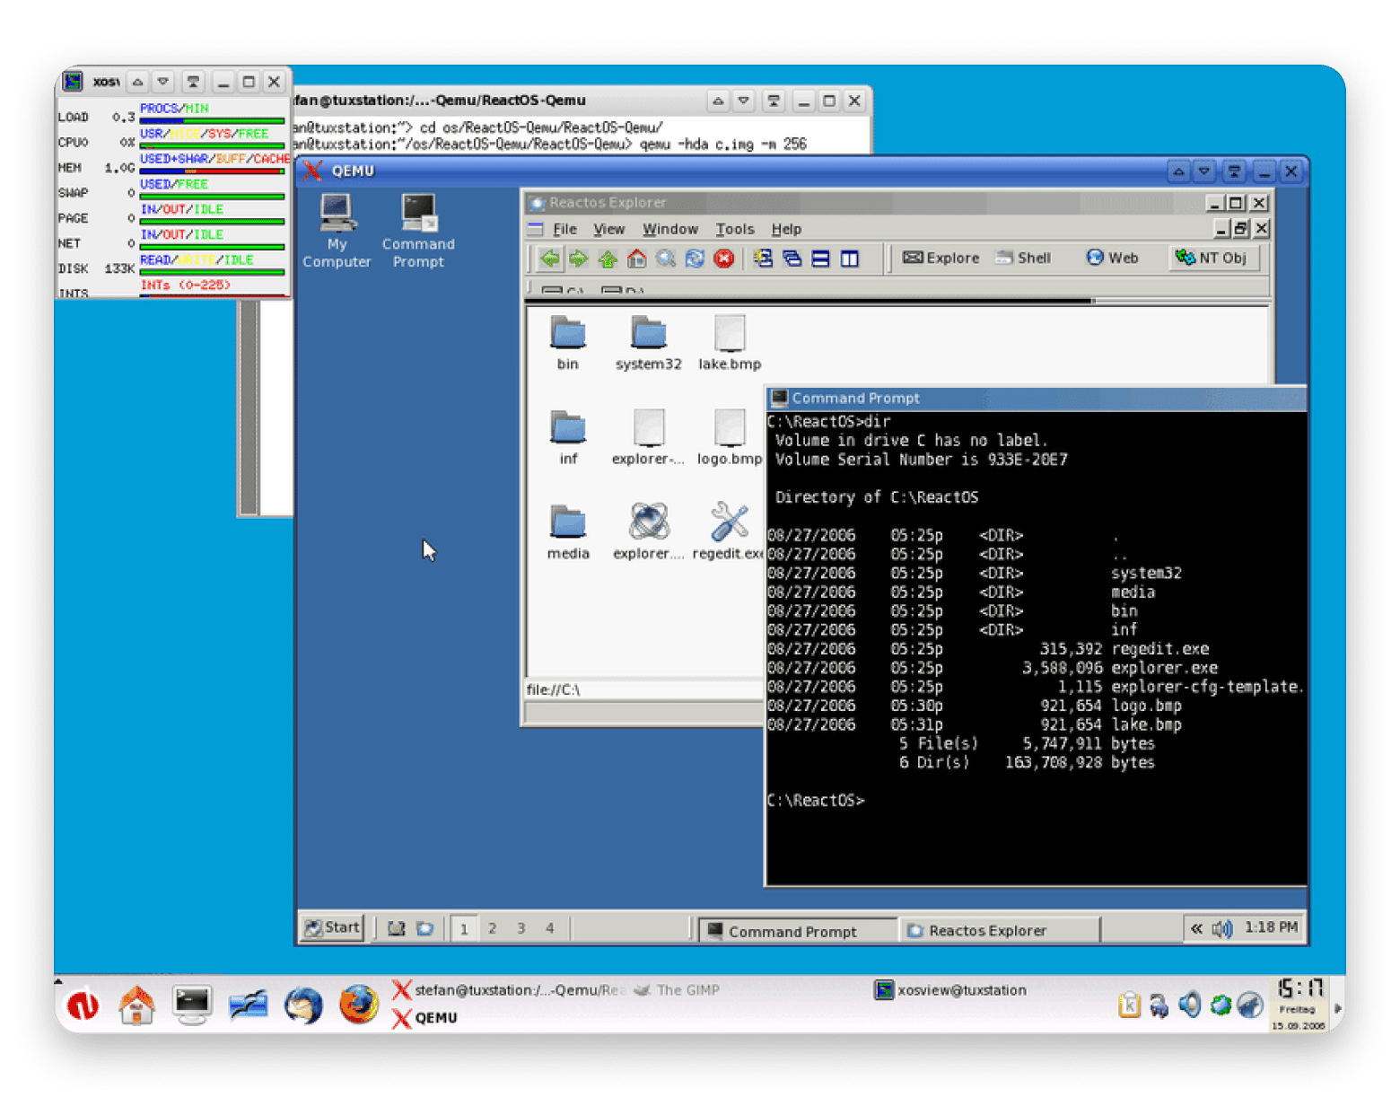Viewport: 1400px width, 1106px height.
Task: Click the Command Prompt window title bar
Action: (x=1037, y=398)
